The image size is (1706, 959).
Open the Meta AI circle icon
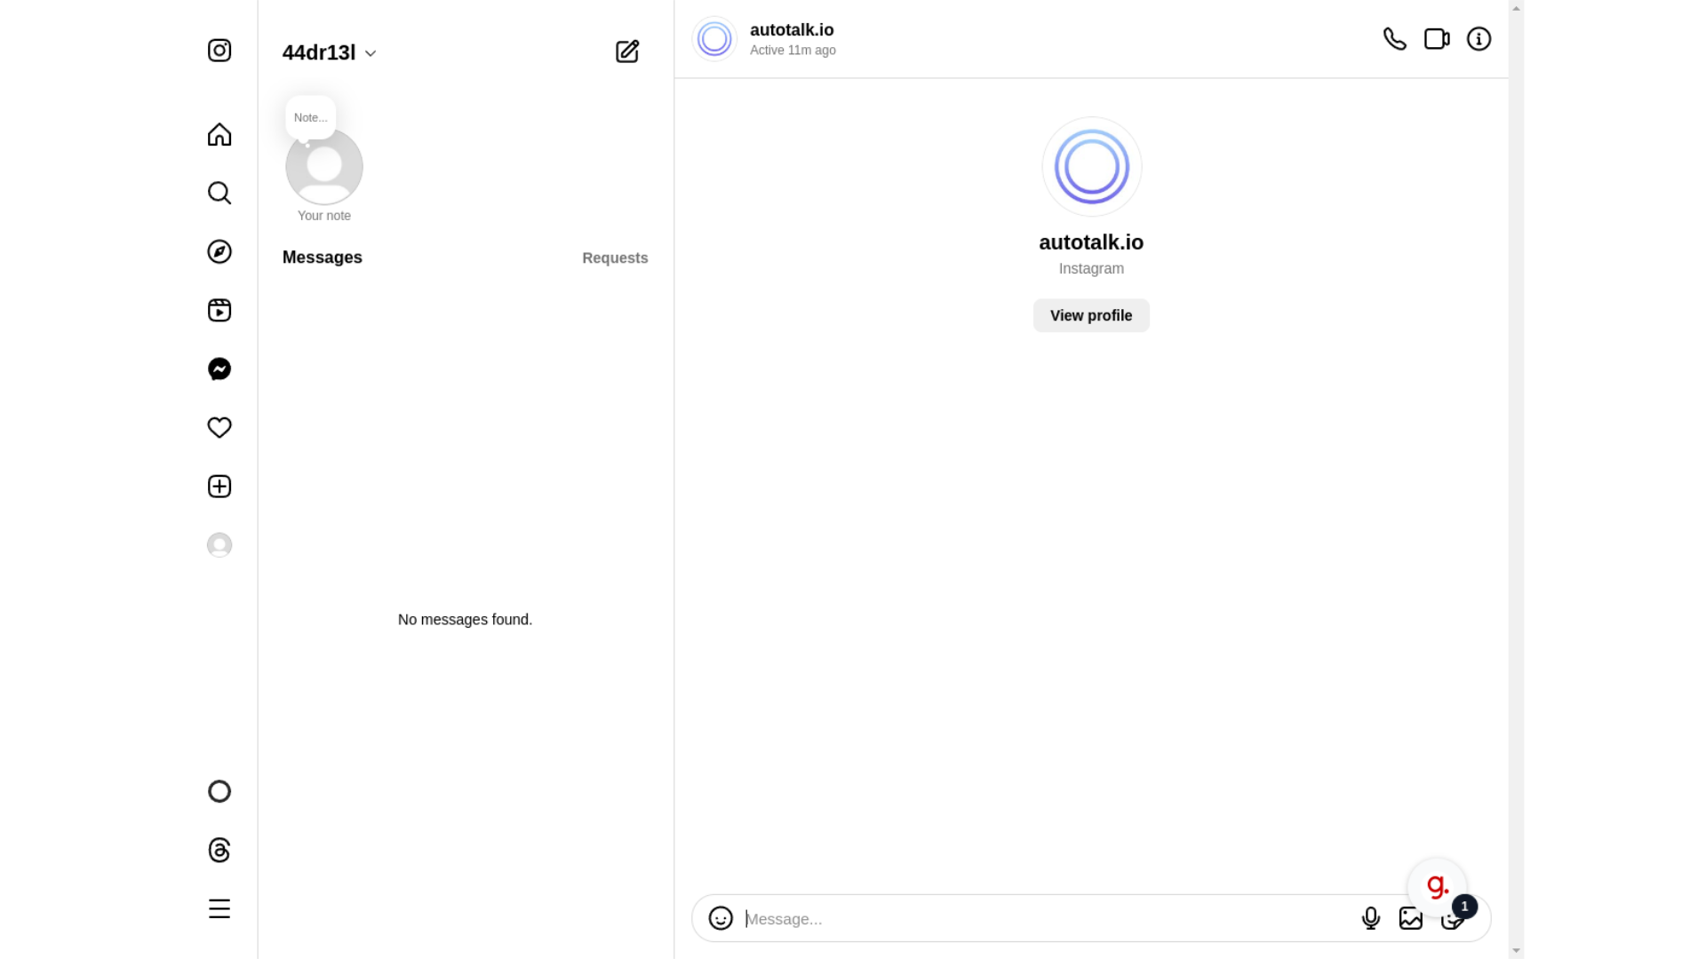219,791
